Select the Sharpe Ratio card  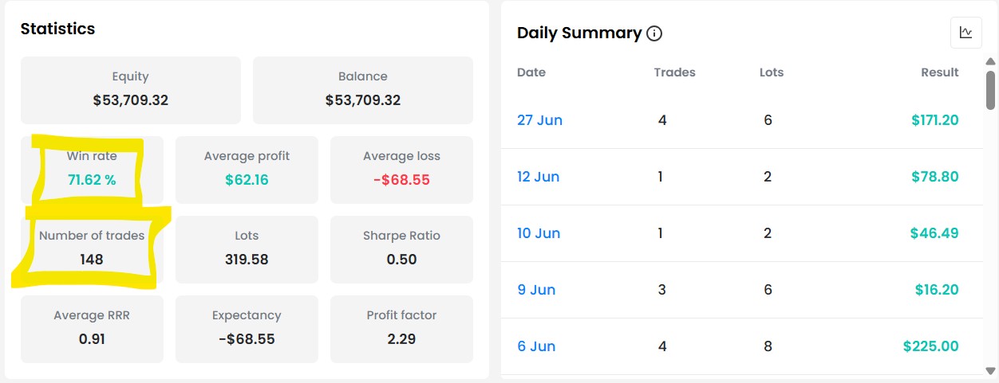coord(401,249)
